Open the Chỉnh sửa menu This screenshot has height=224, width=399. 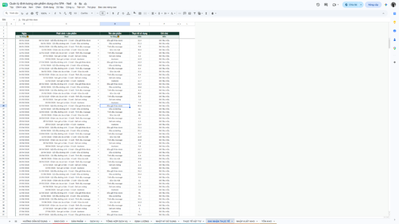(21, 7)
